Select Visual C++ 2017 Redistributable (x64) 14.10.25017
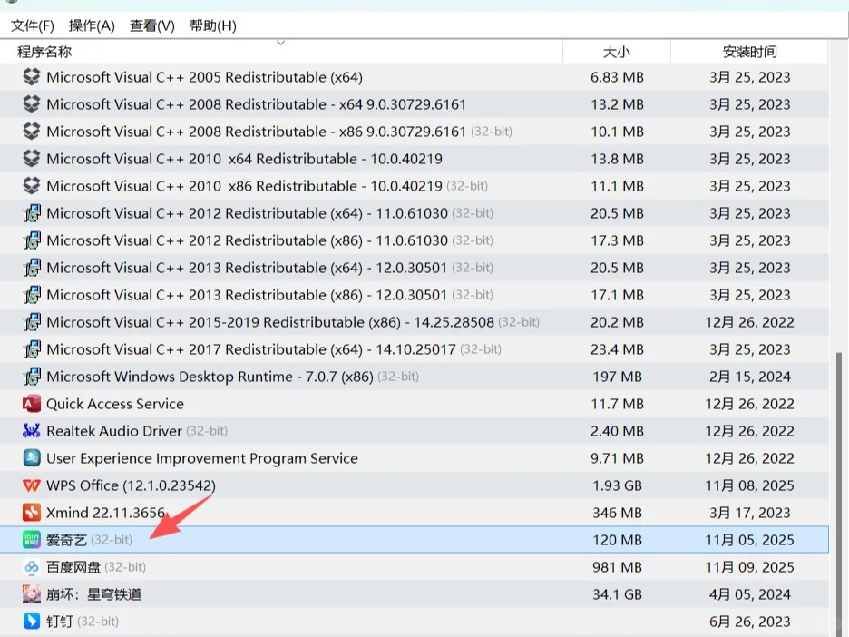The image size is (849, 637). [x=251, y=348]
